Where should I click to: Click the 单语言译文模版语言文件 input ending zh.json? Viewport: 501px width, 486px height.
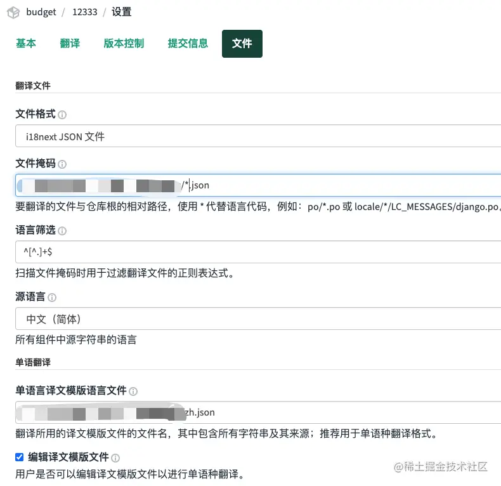(258, 412)
